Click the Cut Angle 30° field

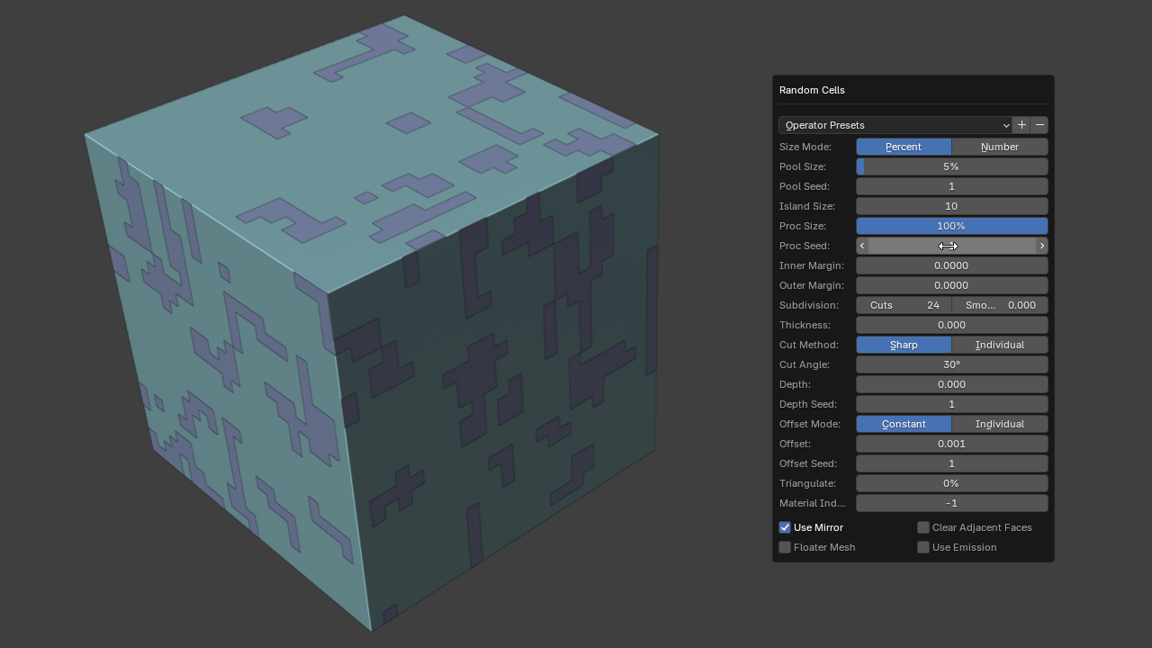coord(951,364)
